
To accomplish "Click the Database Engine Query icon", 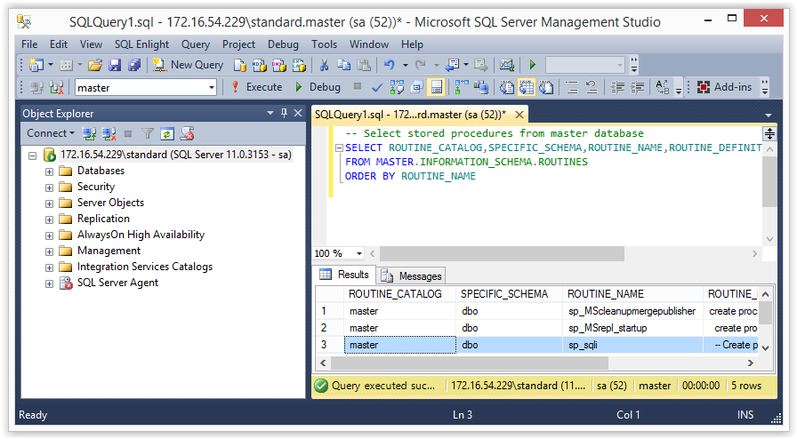I will (x=239, y=65).
